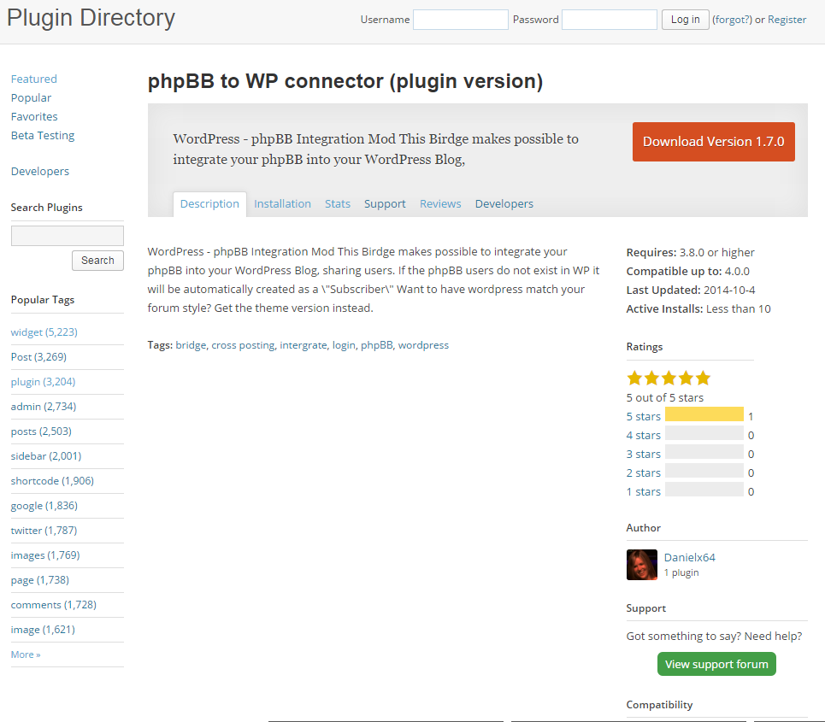Click the Plugin Directory heading
The image size is (825, 722).
pos(91,18)
